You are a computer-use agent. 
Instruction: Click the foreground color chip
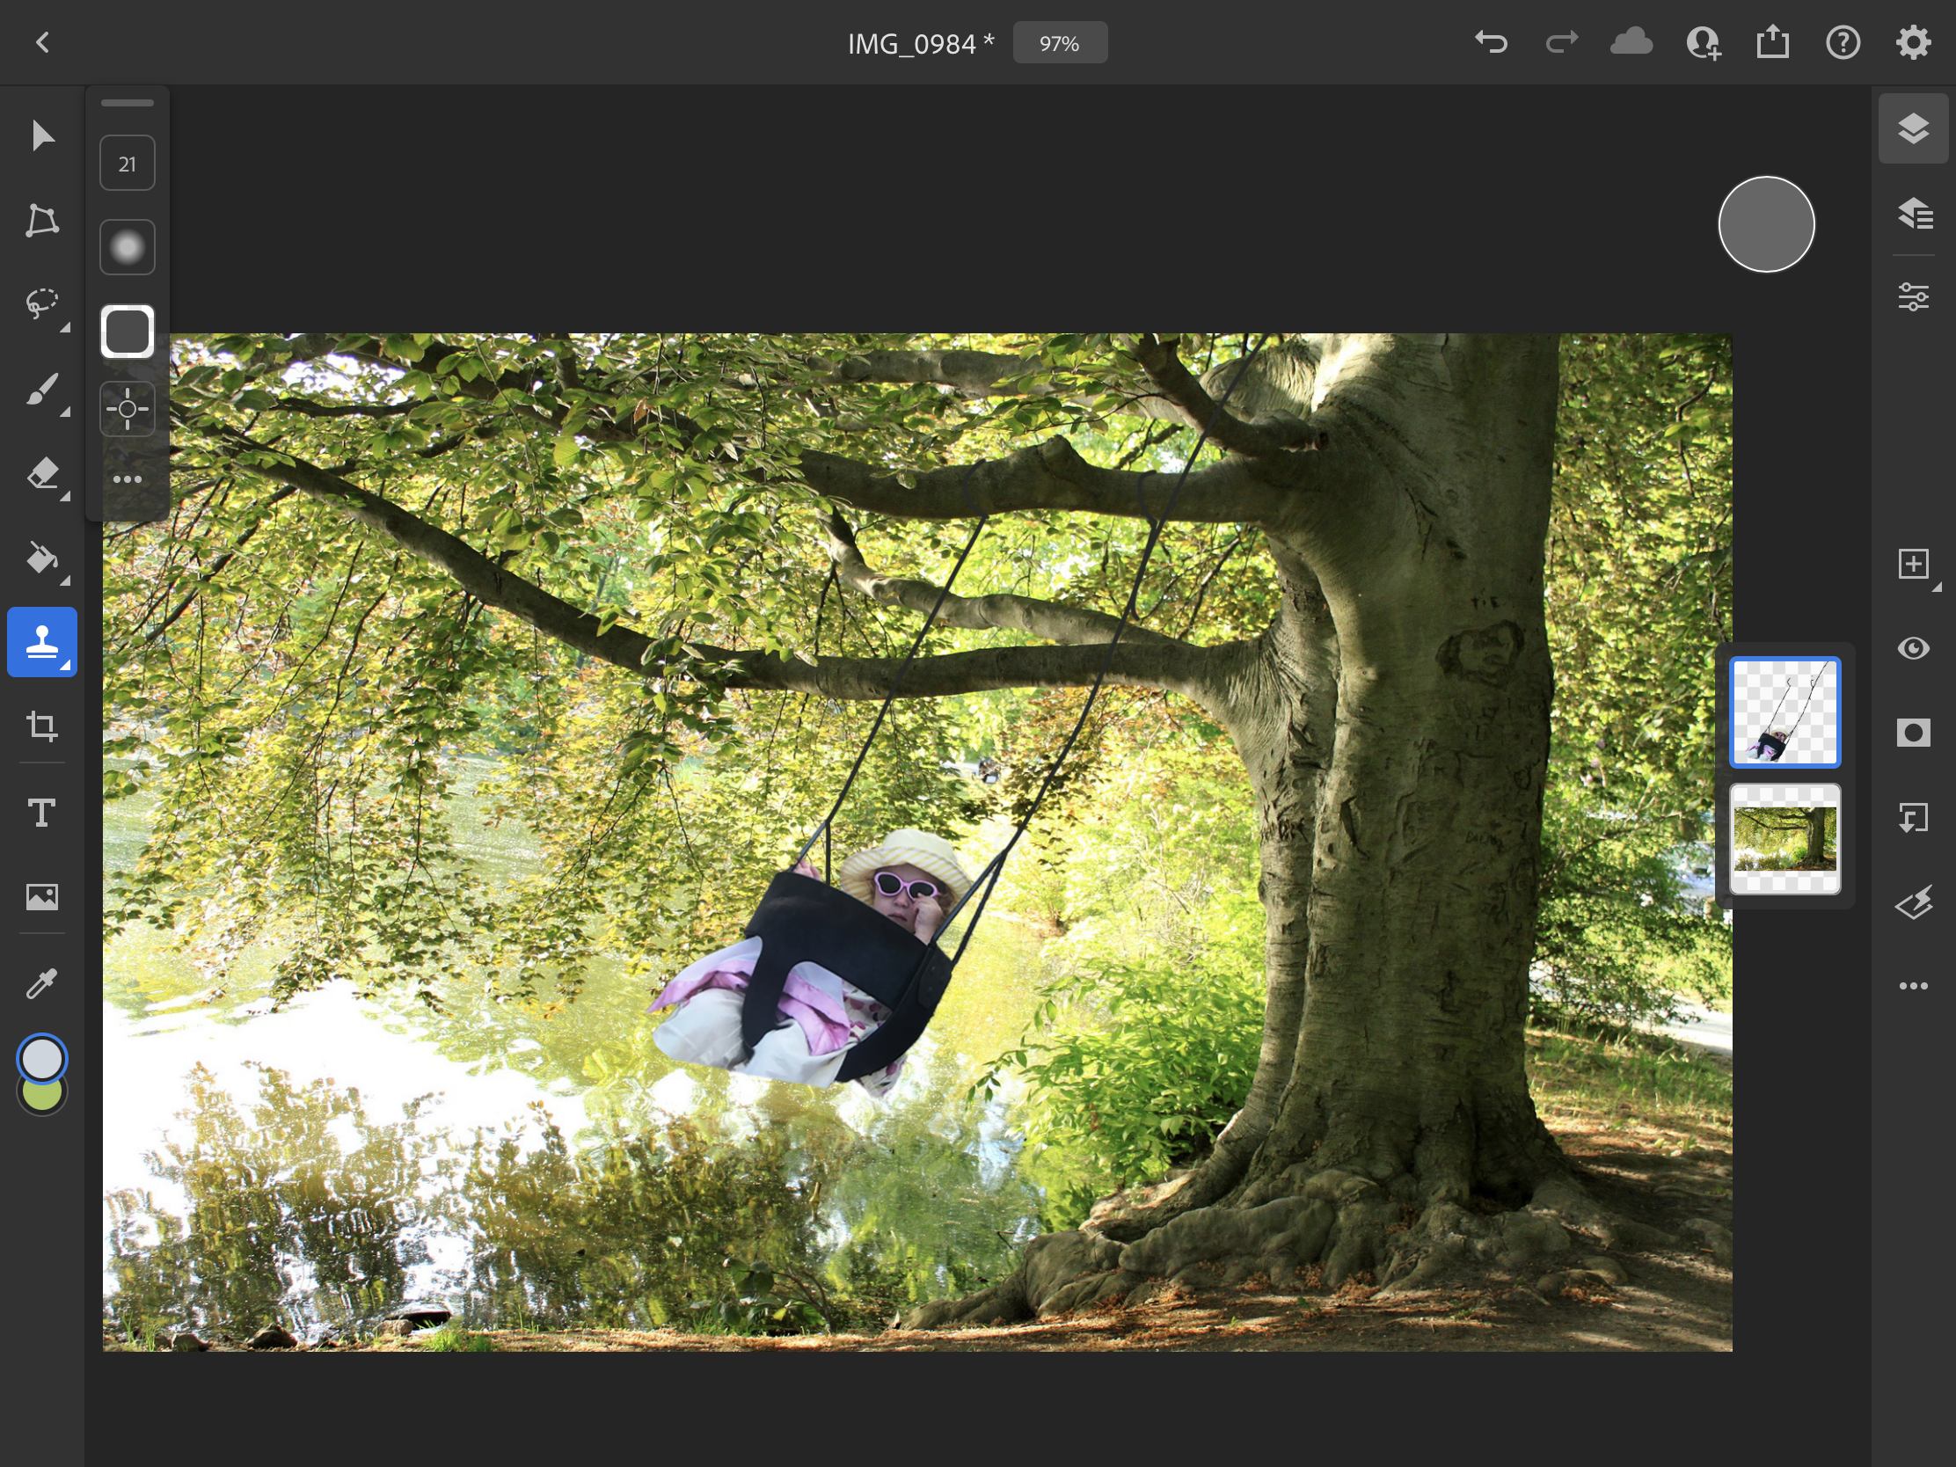tap(41, 1057)
